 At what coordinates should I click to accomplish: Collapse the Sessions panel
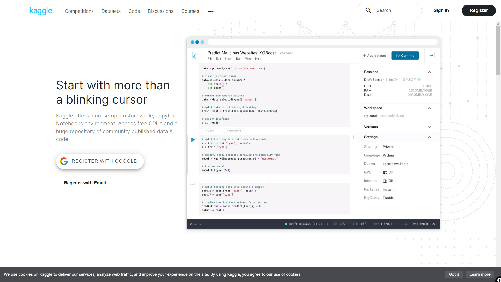430,72
